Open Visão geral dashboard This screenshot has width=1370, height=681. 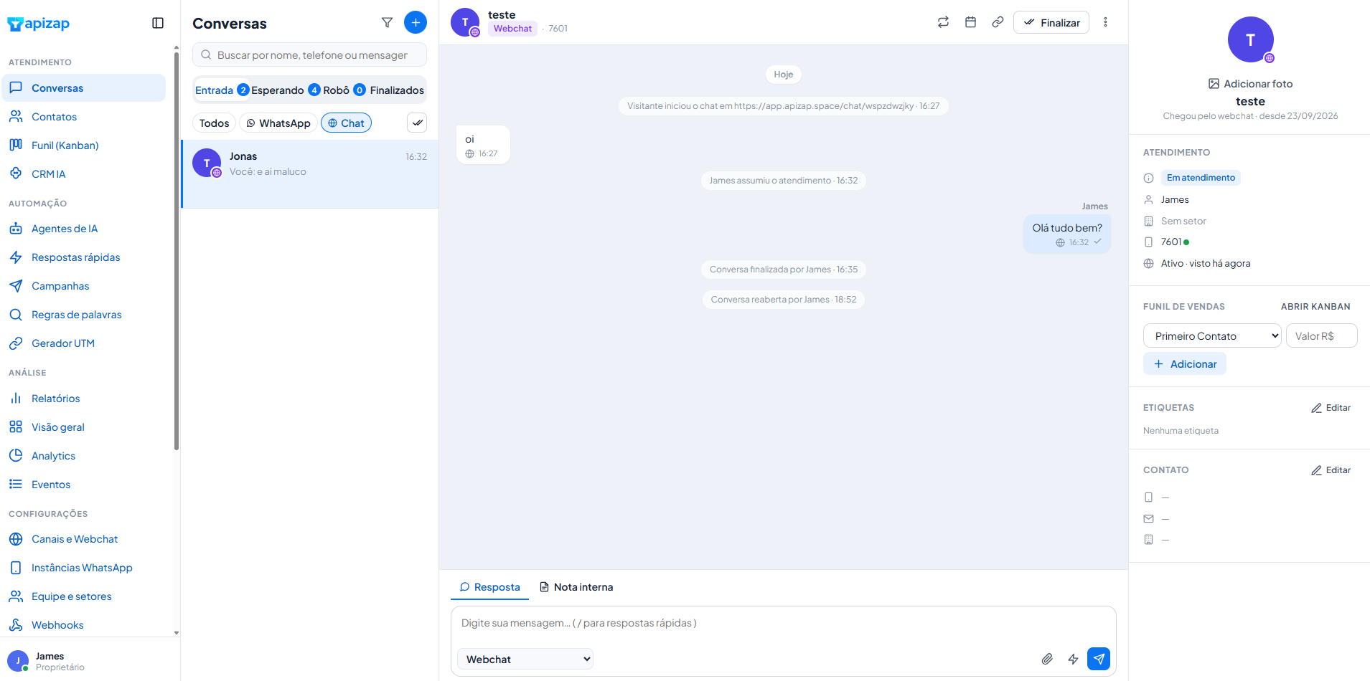coord(83,427)
